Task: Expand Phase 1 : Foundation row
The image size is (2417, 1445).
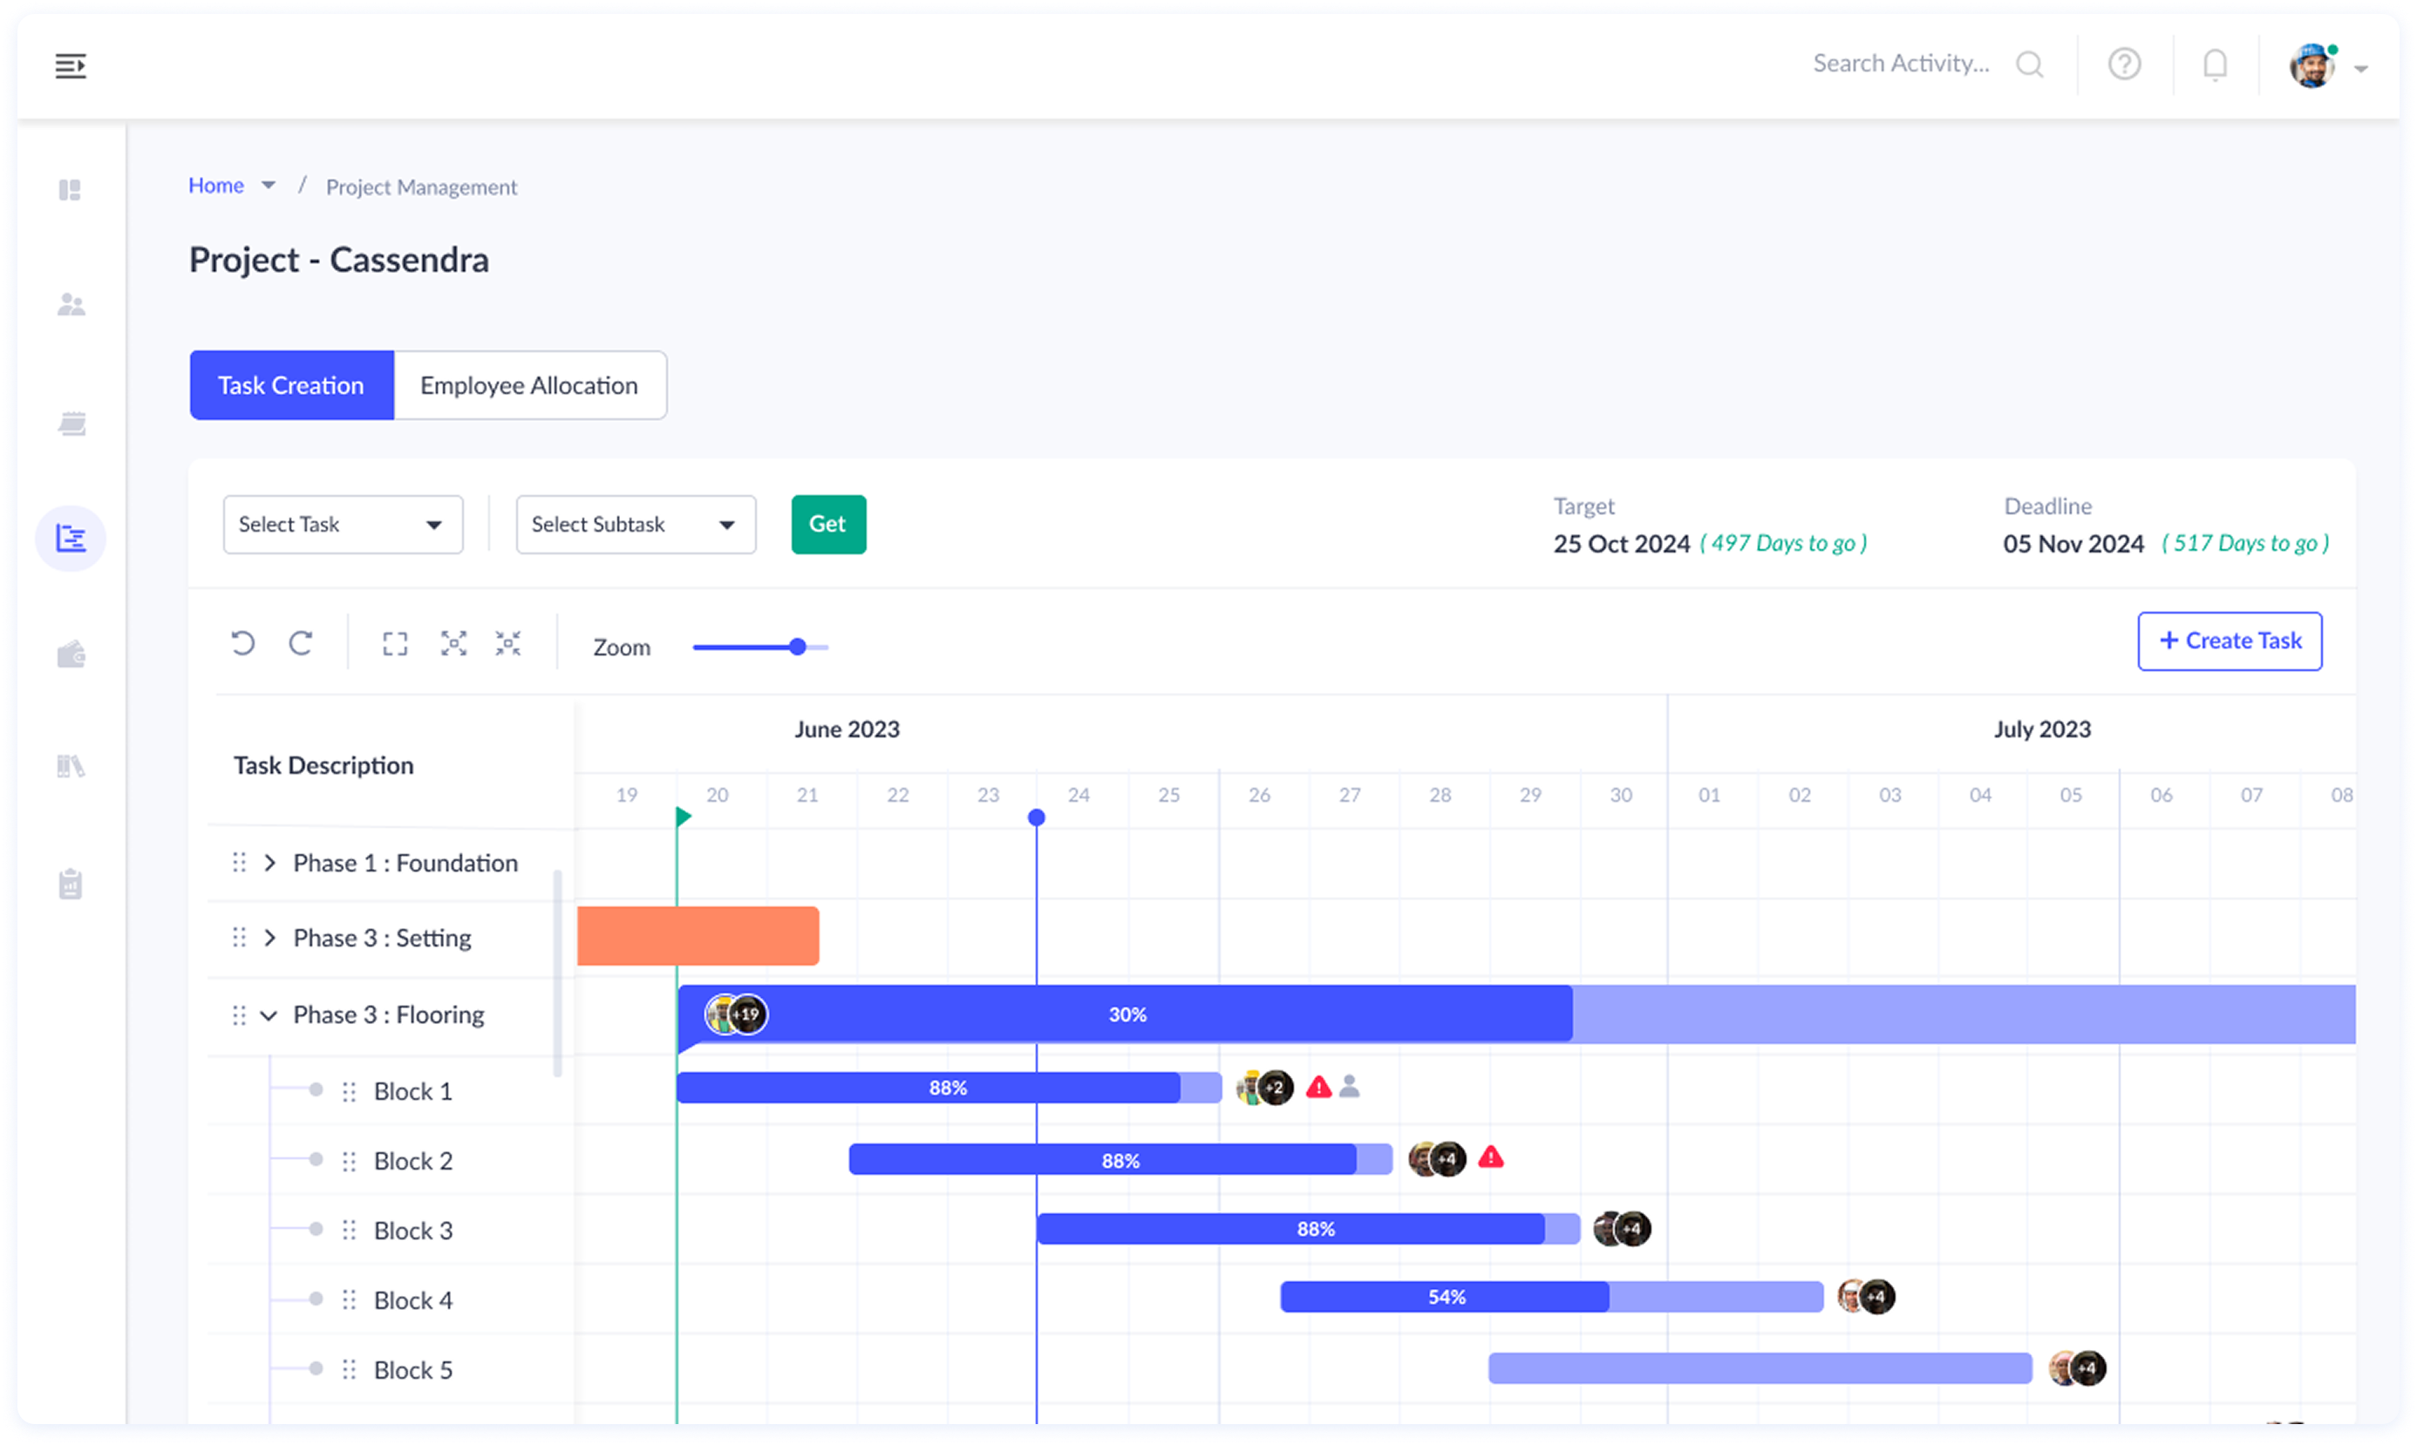Action: 269,863
